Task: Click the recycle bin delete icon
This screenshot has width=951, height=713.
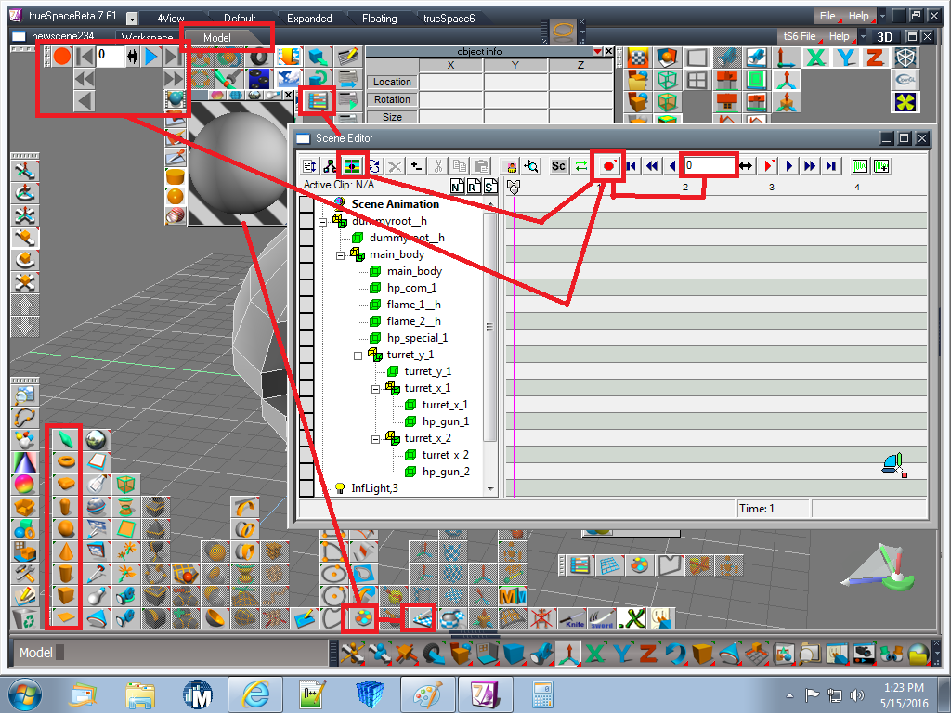Action: coord(25,619)
